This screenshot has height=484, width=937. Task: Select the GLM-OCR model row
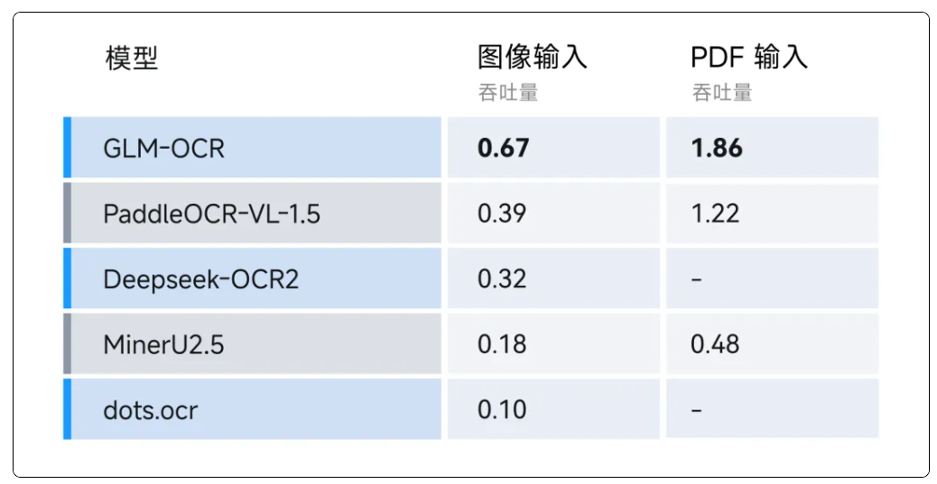pos(163,148)
